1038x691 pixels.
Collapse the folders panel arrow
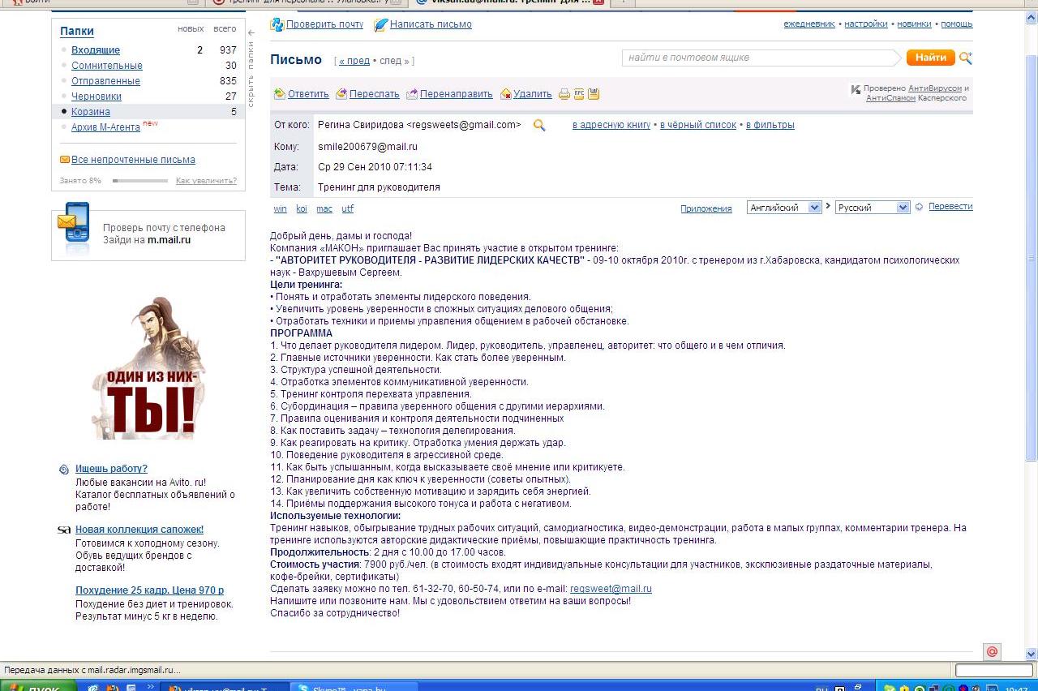coord(251,33)
